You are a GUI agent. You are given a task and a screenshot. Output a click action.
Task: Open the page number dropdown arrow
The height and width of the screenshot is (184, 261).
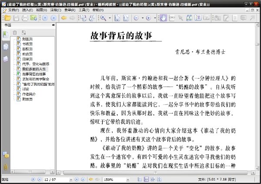[71, 180]
